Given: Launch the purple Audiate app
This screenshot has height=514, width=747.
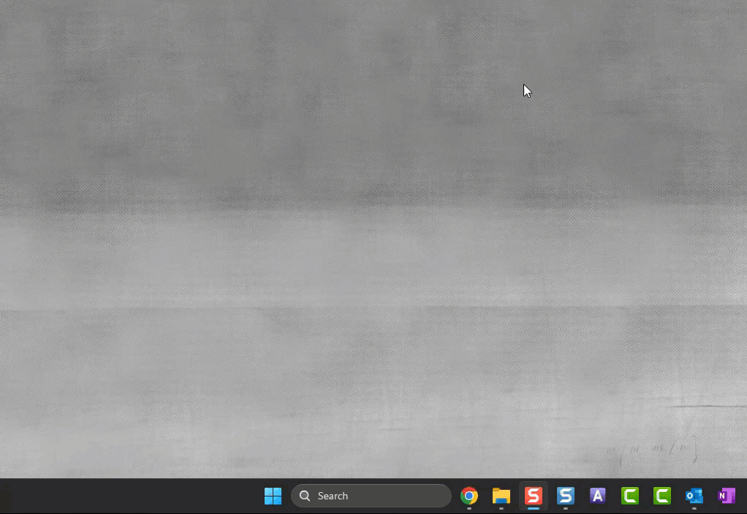Looking at the screenshot, I should point(598,496).
